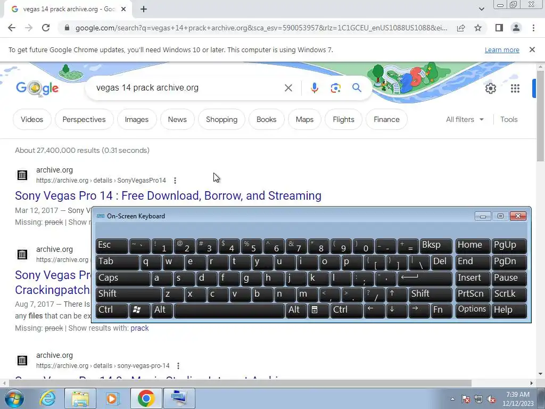The height and width of the screenshot is (409, 545).
Task: Click the Windows logo key on keyboard
Action: [x=140, y=310]
